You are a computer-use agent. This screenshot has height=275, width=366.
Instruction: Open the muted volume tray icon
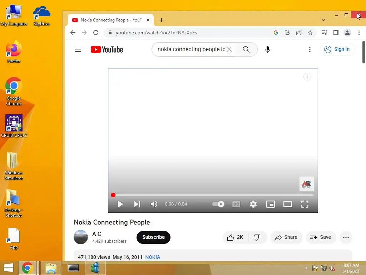point(332,268)
